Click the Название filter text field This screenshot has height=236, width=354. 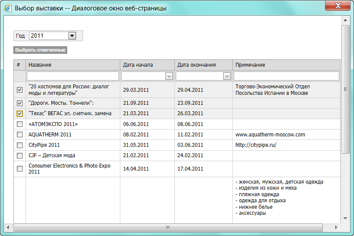tap(73, 76)
